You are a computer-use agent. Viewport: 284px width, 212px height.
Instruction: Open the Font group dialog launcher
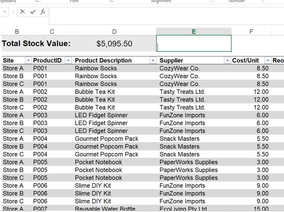click(111, 1)
